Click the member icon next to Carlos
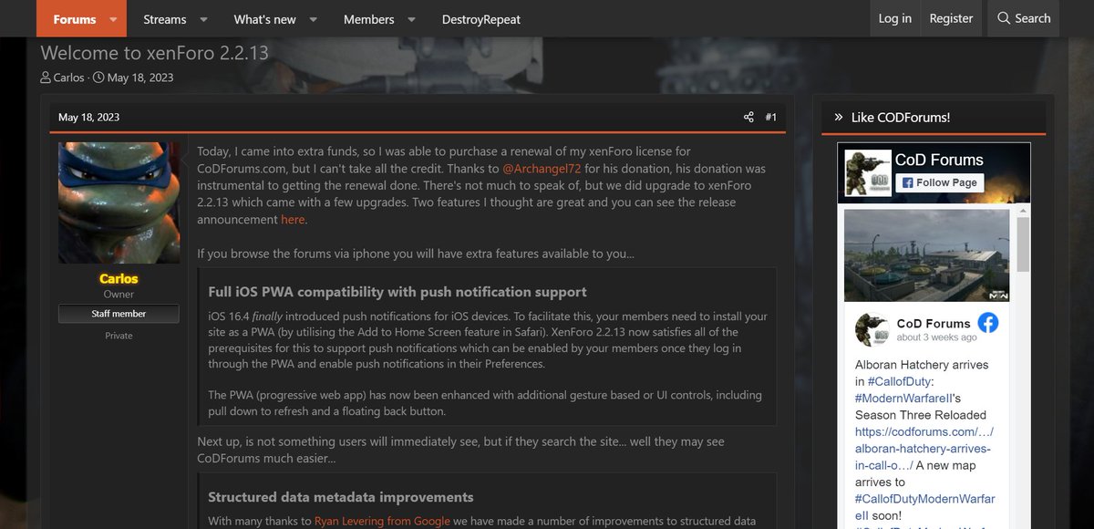1094x529 pixels. pyautogui.click(x=45, y=78)
